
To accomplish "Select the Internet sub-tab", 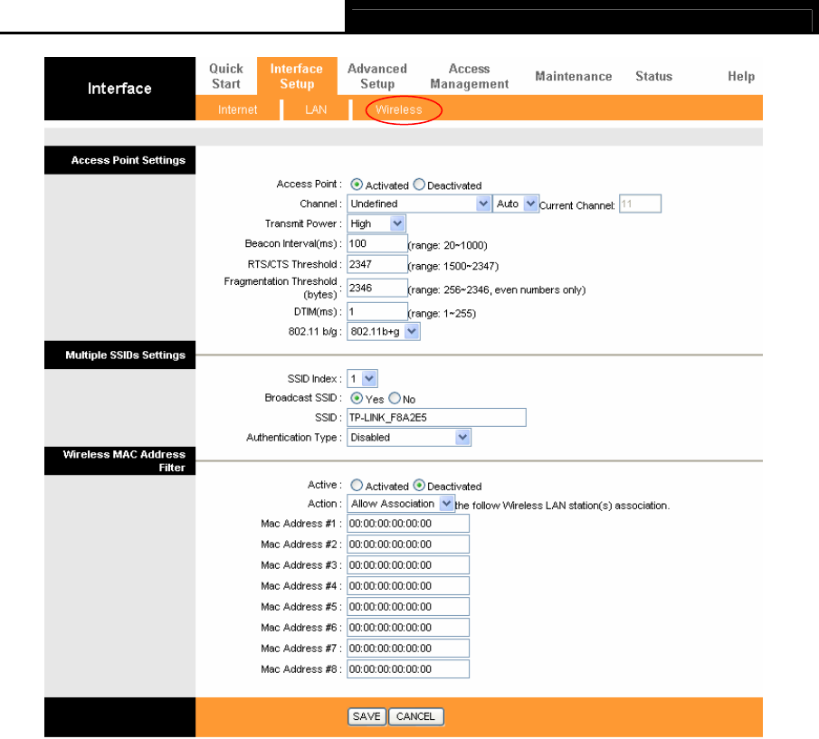I will (x=238, y=109).
